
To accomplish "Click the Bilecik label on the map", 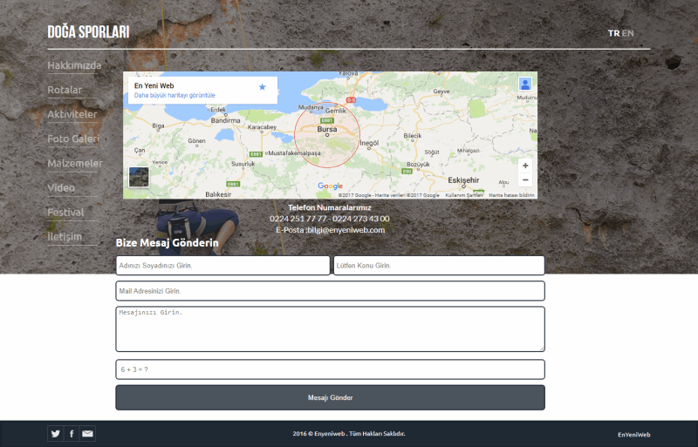I will pos(412,136).
